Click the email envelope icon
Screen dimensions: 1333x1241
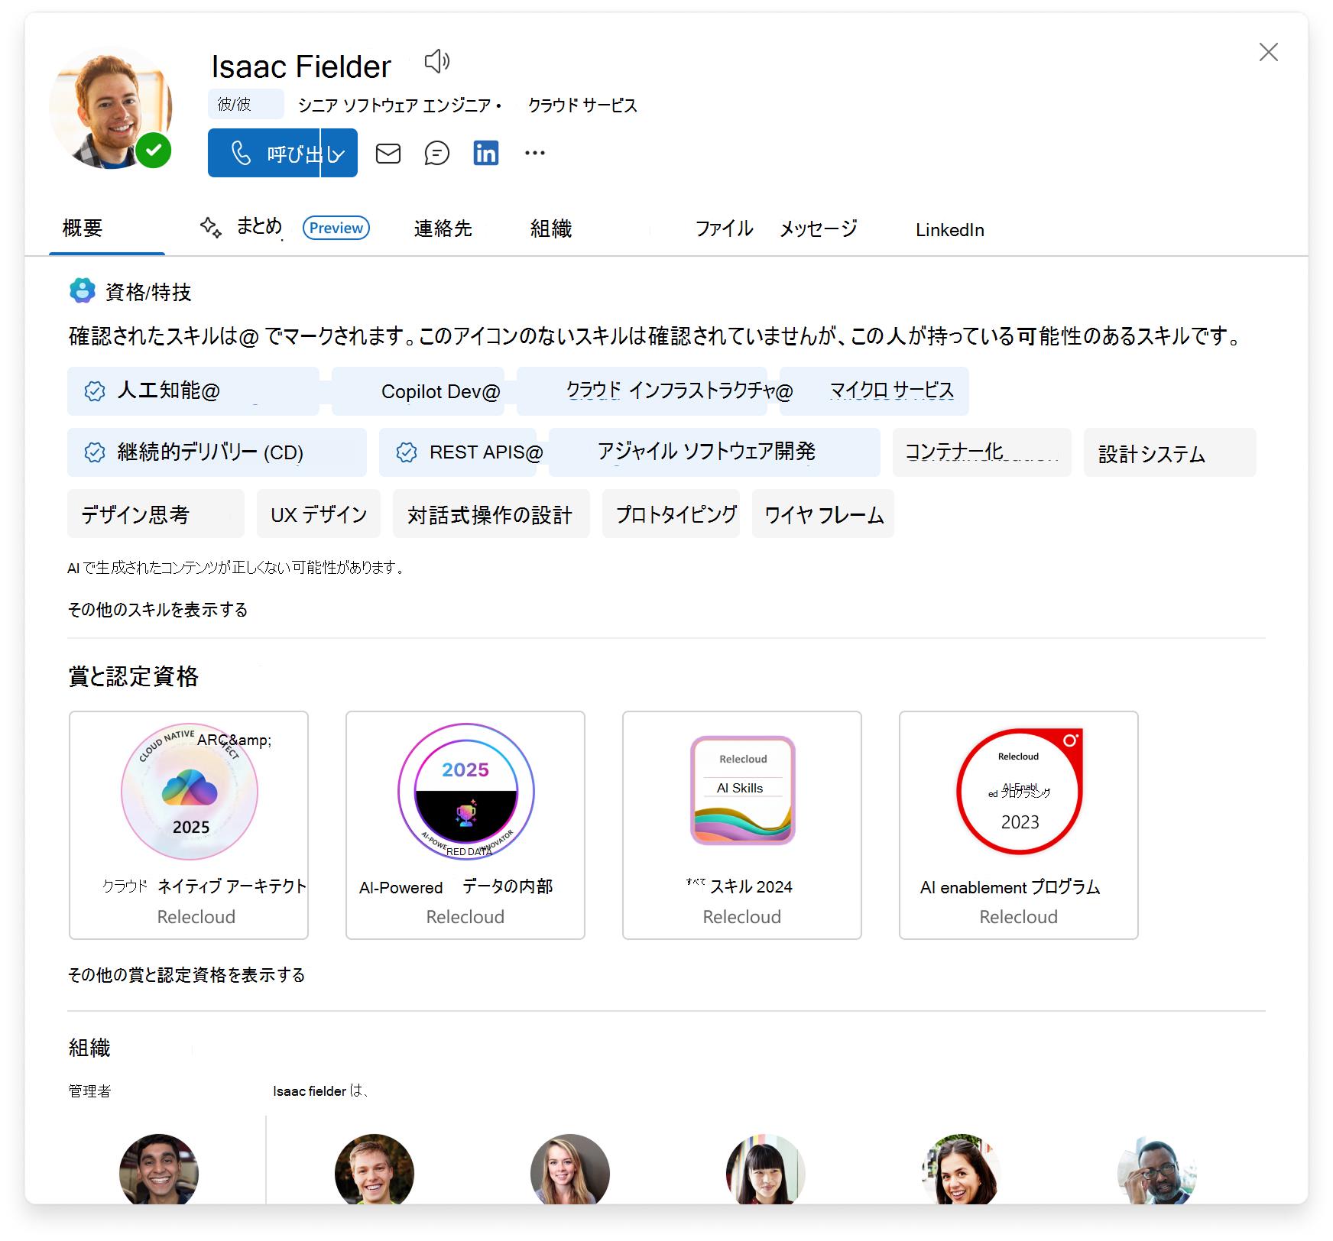coord(388,154)
